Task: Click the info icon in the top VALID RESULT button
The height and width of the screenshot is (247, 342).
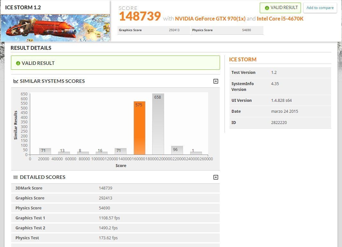Action: click(x=267, y=8)
